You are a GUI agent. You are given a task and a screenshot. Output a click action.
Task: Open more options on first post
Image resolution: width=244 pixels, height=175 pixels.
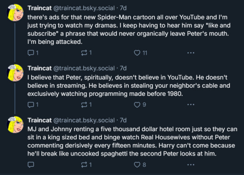point(191,53)
